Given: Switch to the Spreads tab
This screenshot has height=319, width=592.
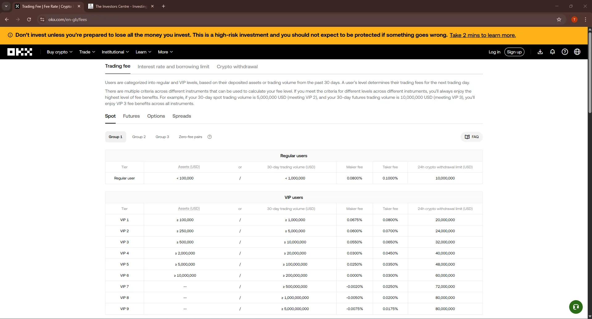Looking at the screenshot, I should point(181,116).
